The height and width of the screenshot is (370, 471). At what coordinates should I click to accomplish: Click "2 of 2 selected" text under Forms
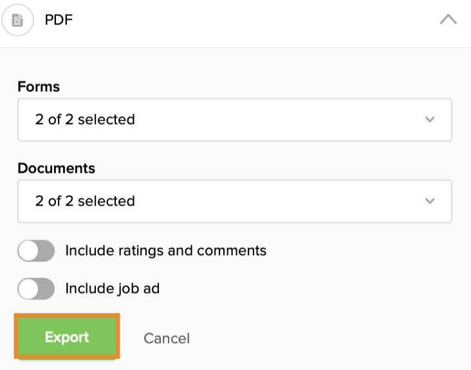[x=85, y=119]
